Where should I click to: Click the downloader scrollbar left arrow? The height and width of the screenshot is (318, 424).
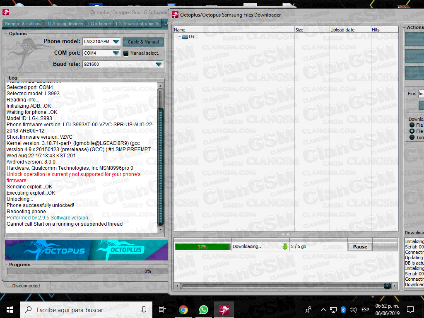coord(177,286)
